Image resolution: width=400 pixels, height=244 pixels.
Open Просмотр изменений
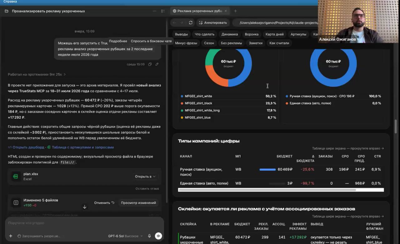coord(138,203)
